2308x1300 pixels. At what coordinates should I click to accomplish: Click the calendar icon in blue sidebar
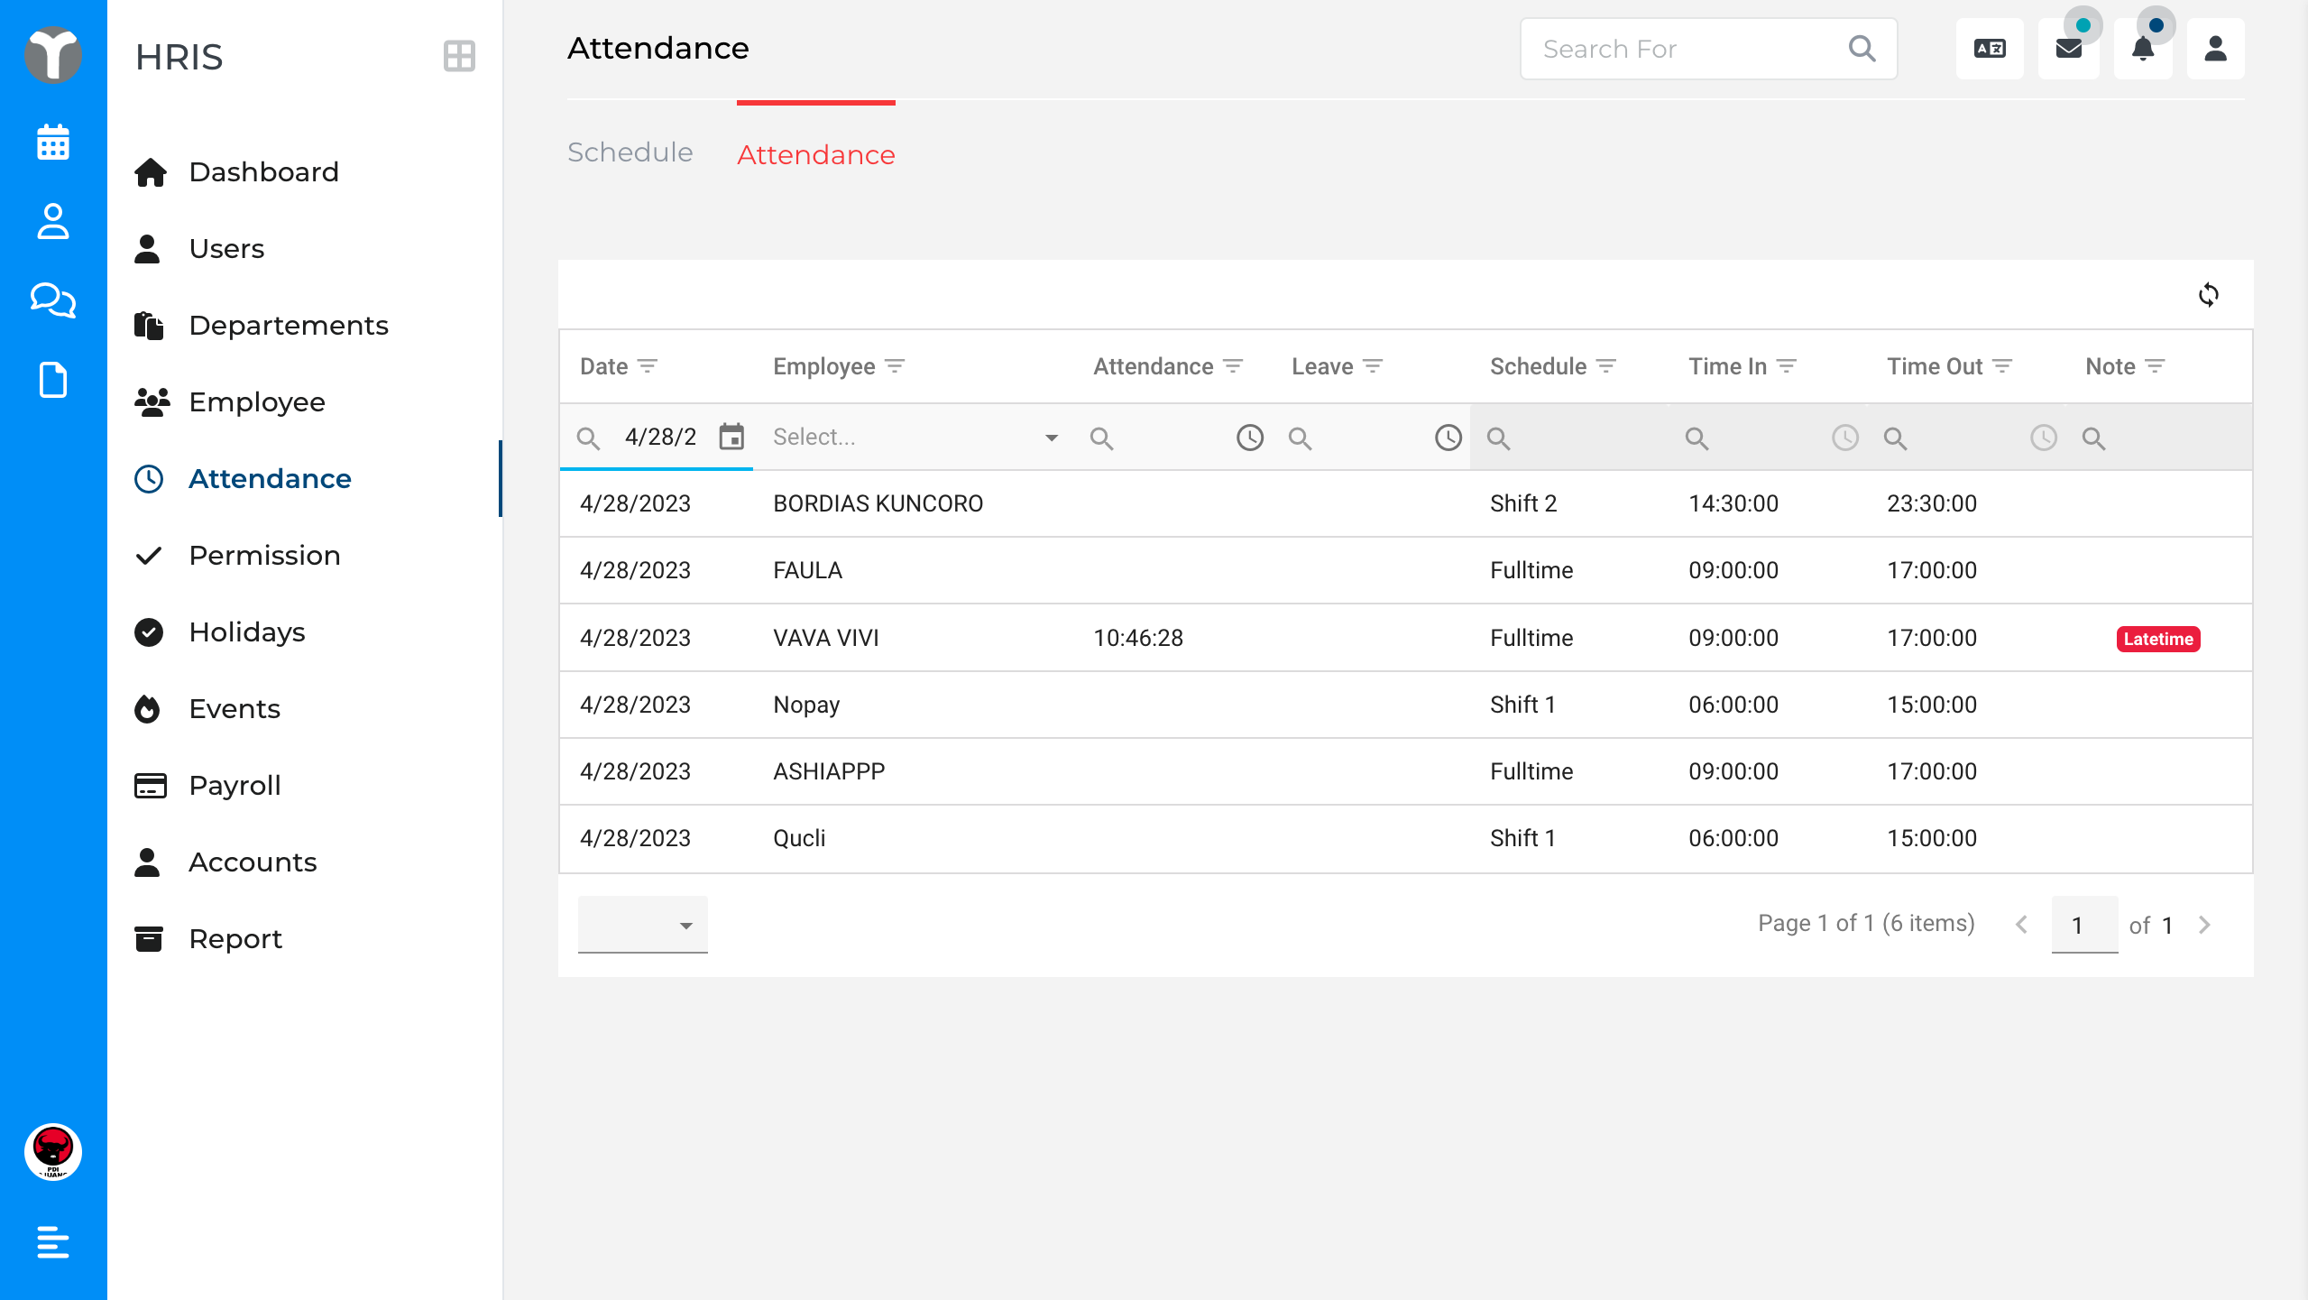point(53,143)
